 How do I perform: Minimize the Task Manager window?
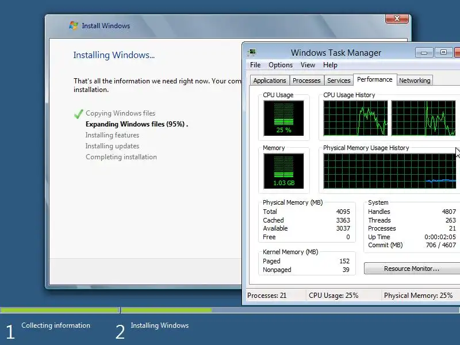pos(424,52)
